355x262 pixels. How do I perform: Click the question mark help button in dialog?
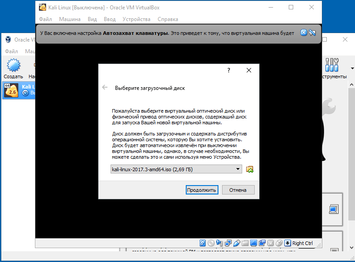point(229,70)
